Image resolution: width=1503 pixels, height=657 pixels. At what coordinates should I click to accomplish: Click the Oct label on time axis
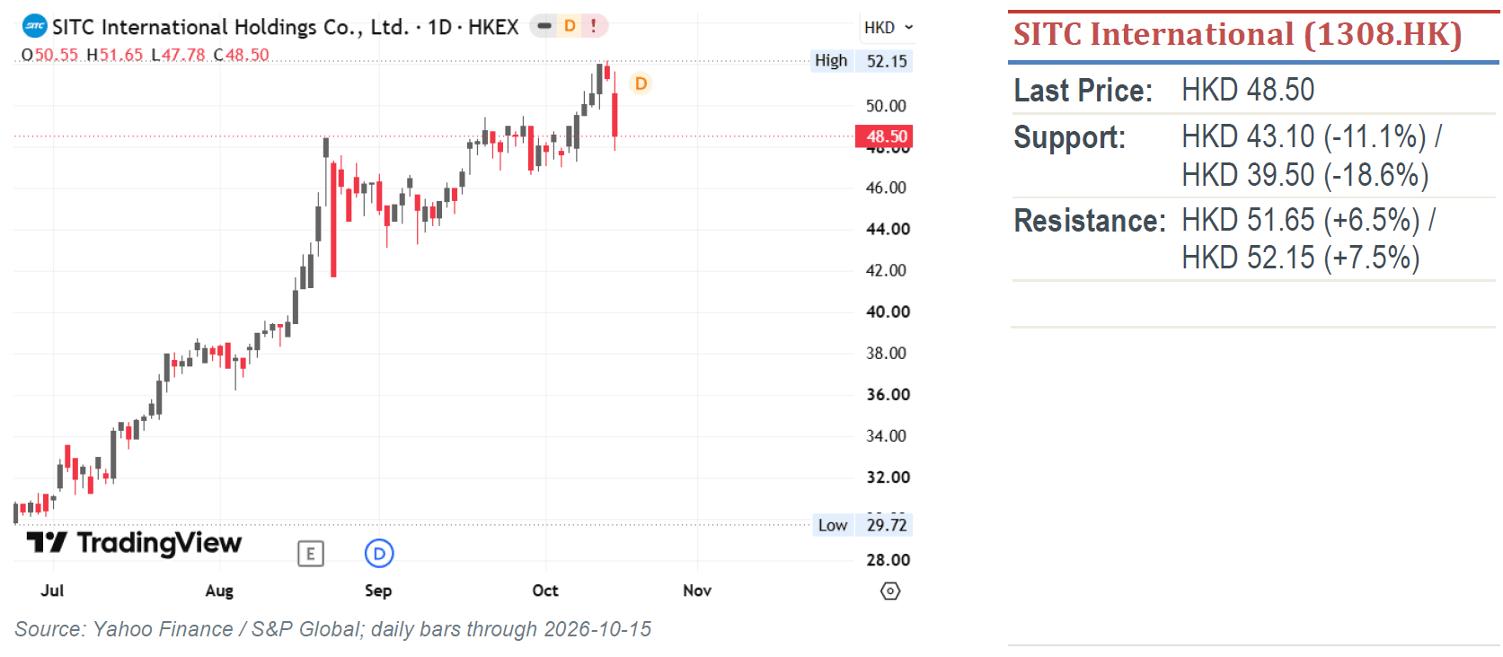pos(545,591)
